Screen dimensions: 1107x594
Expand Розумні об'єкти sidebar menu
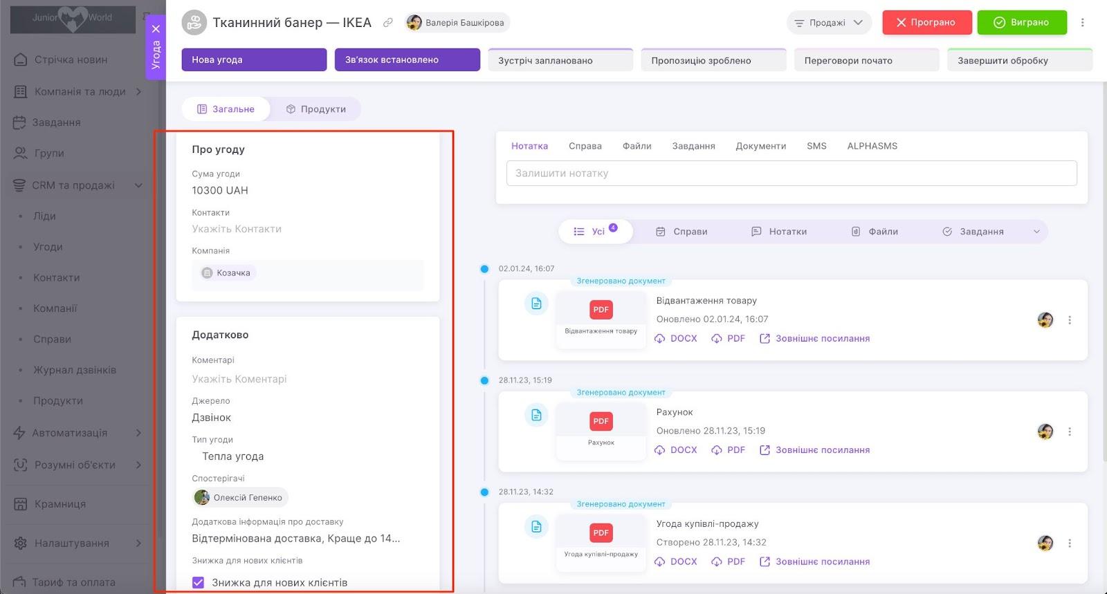point(138,465)
